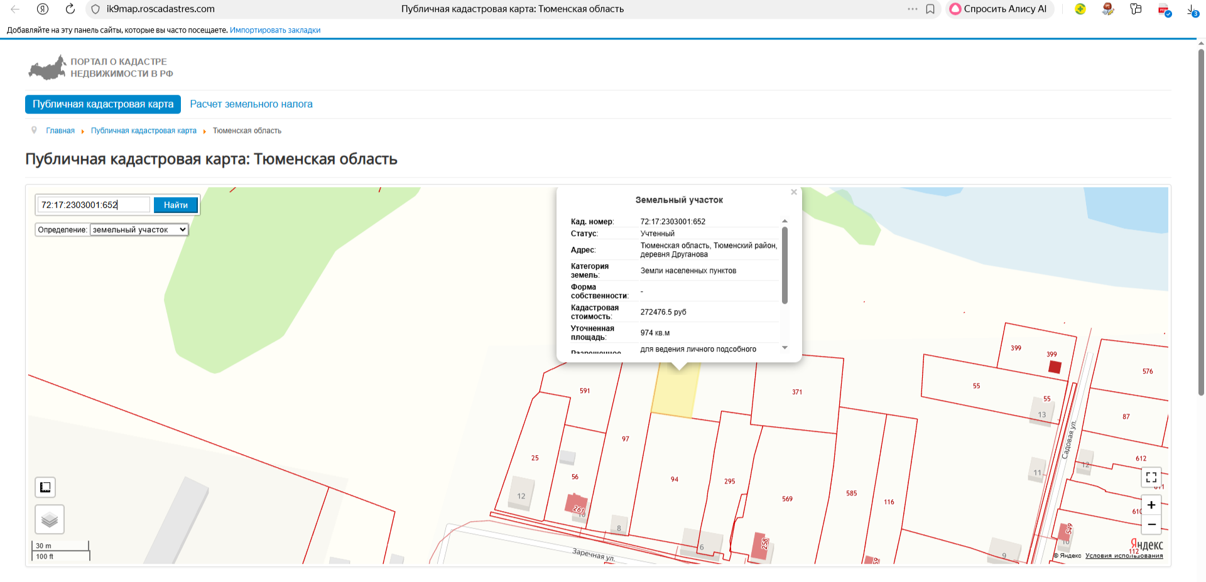Open the map layers switcher
Screen dimensions: 1206x582
[50, 519]
